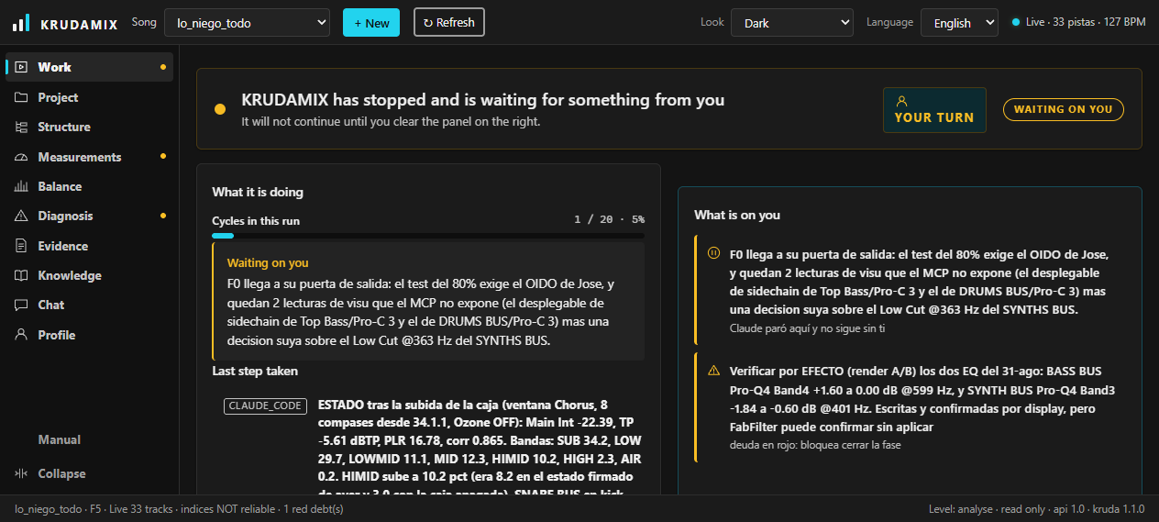Click the KRUDAMIX has stopped banner title

pyautogui.click(x=483, y=100)
